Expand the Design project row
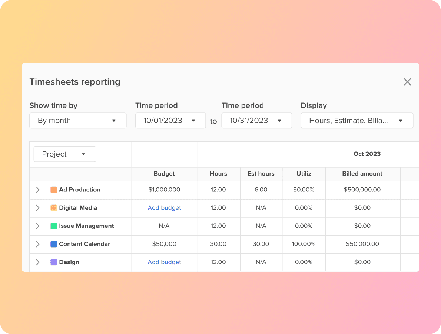The width and height of the screenshot is (441, 334). 37,262
